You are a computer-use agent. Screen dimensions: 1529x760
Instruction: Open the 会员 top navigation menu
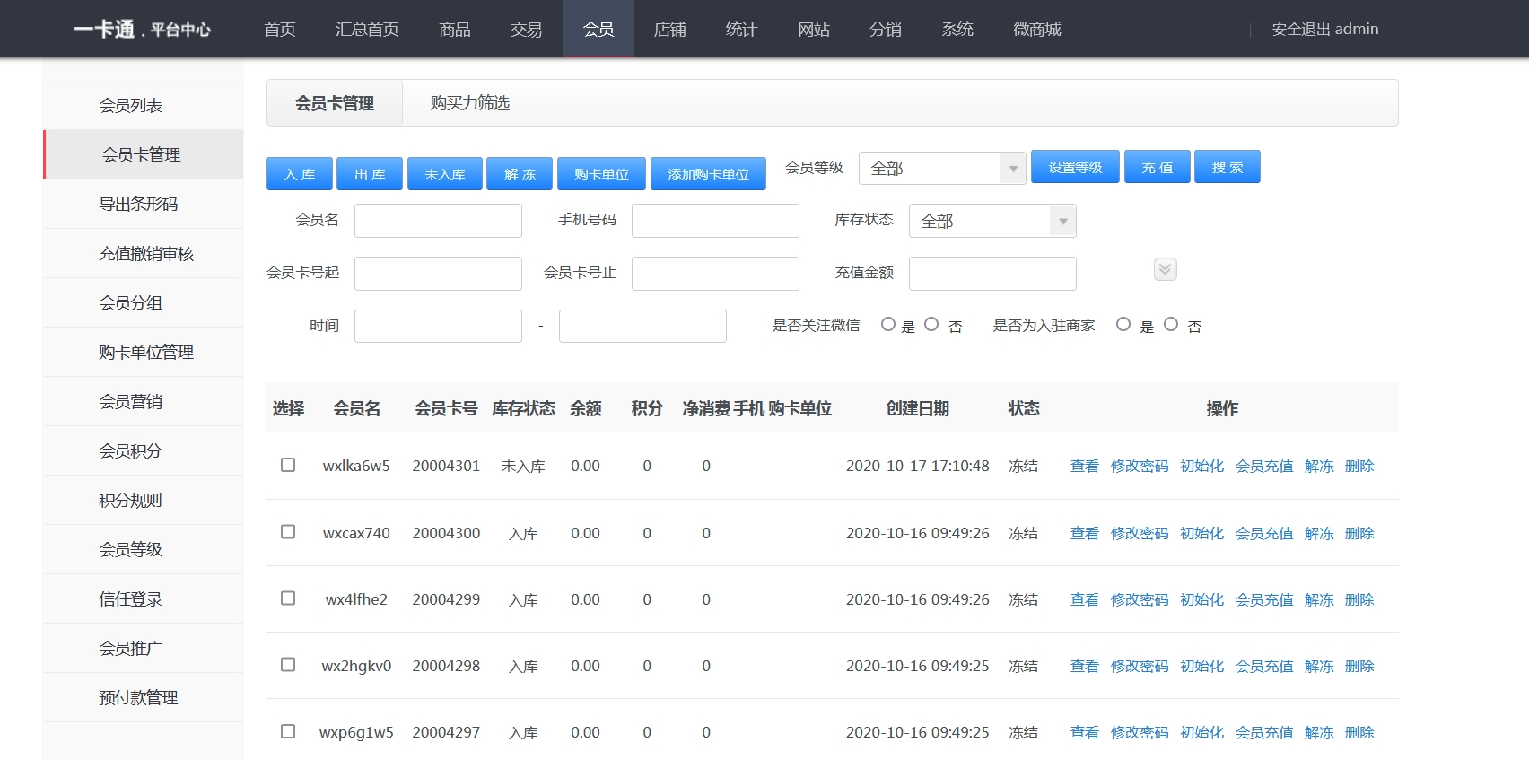(x=598, y=29)
